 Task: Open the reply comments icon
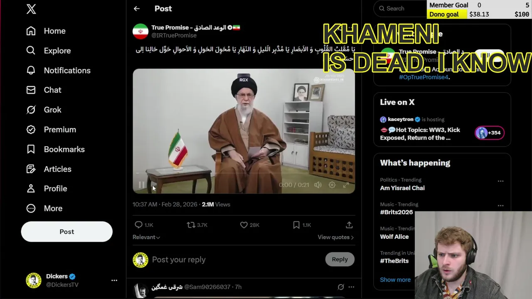[139, 225]
